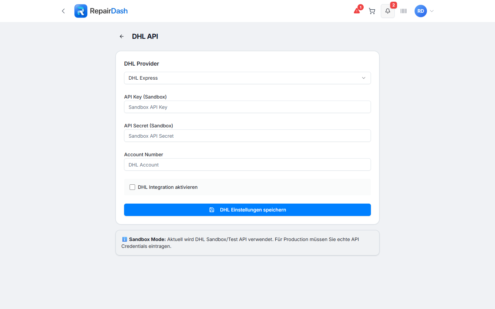This screenshot has height=309, width=495.
Task: Focus the Sandbox API Secret field
Action: click(x=247, y=136)
